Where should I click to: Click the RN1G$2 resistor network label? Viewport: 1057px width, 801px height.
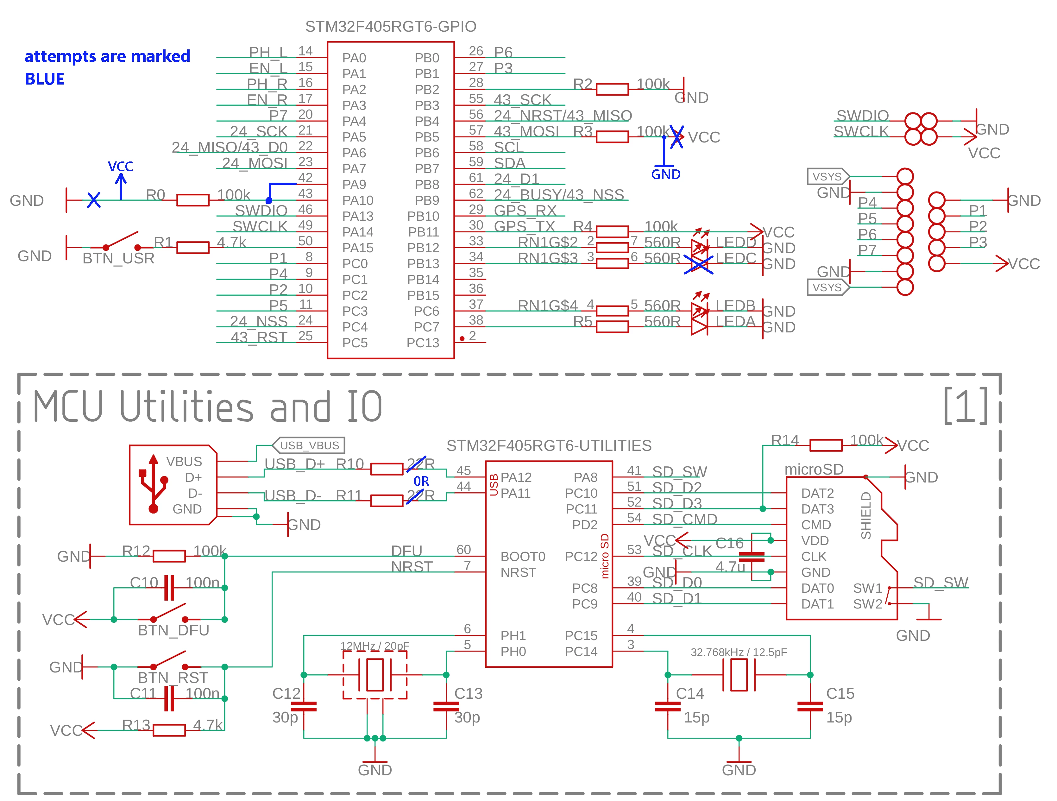(x=548, y=242)
